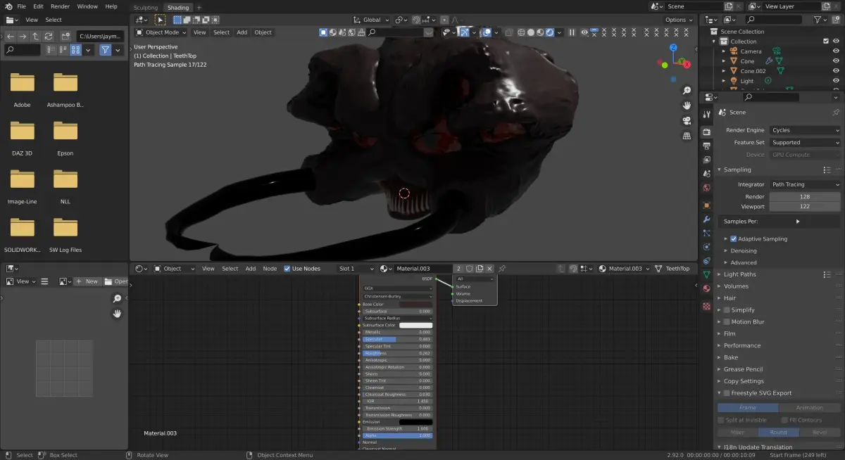Switch perspective/orthographic with the grid gizmo
The height and width of the screenshot is (460, 845).
(x=687, y=136)
